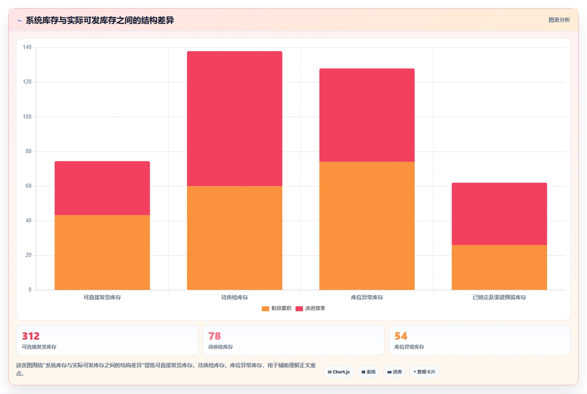
Task: Click the 可直接发货库存 x-axis label
Action: 102,297
